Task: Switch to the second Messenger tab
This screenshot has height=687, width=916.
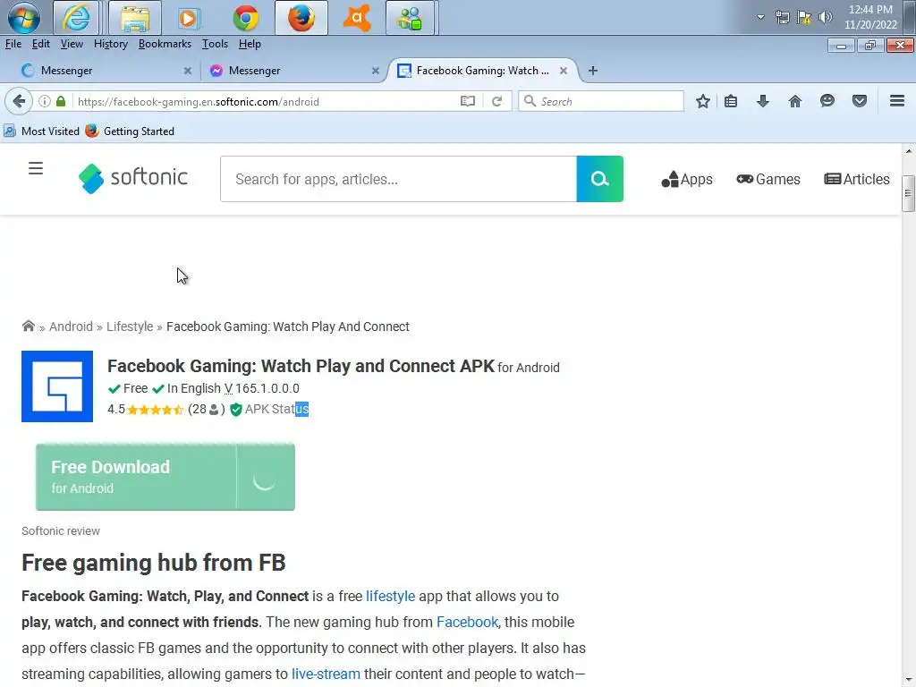Action: (x=293, y=71)
